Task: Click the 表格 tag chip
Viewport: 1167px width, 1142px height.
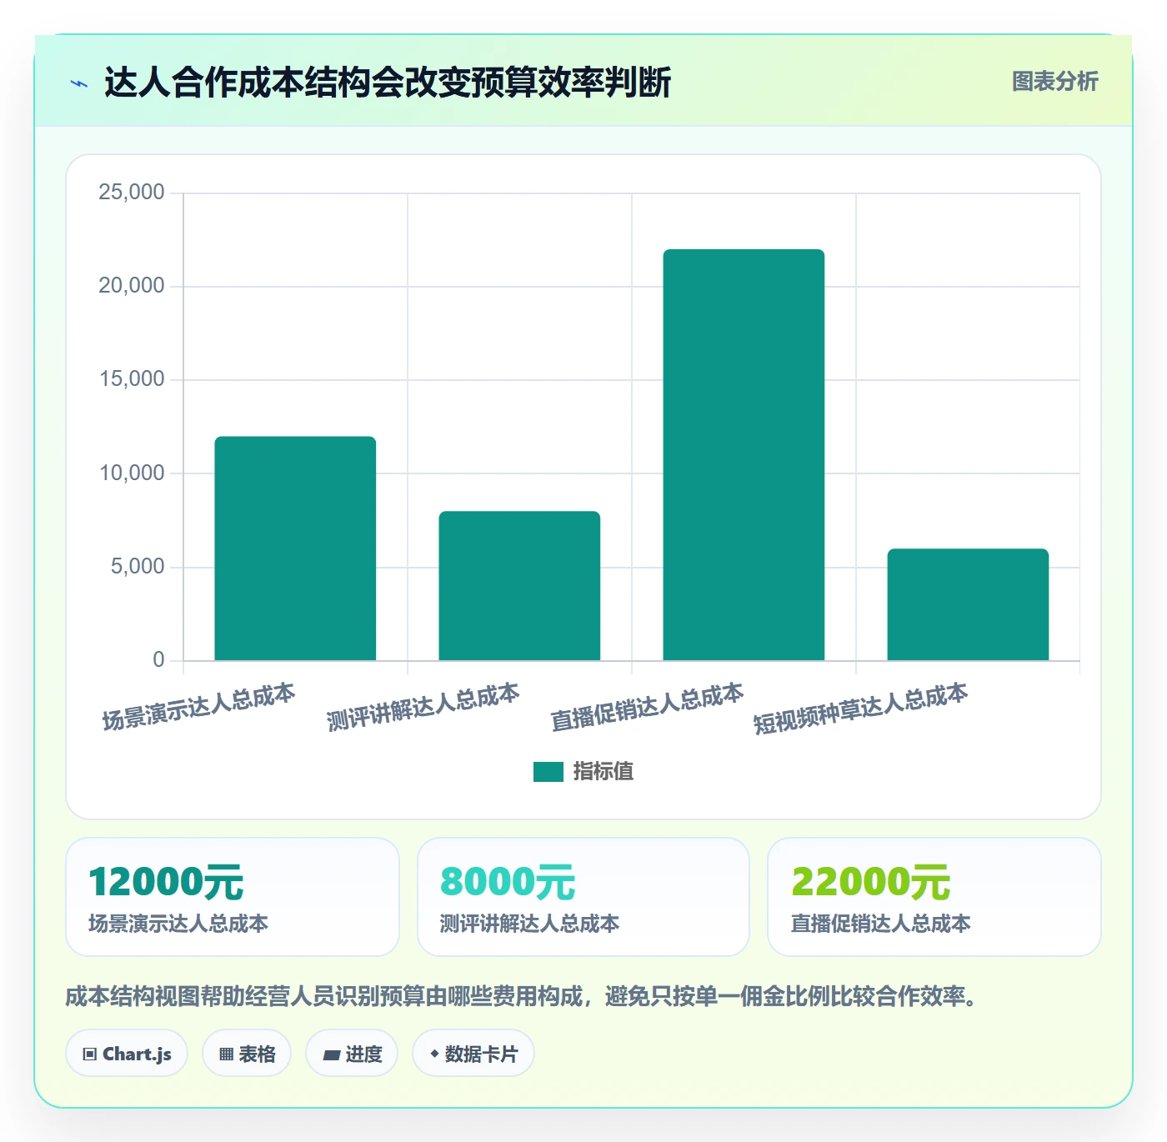Action: pyautogui.click(x=247, y=1054)
